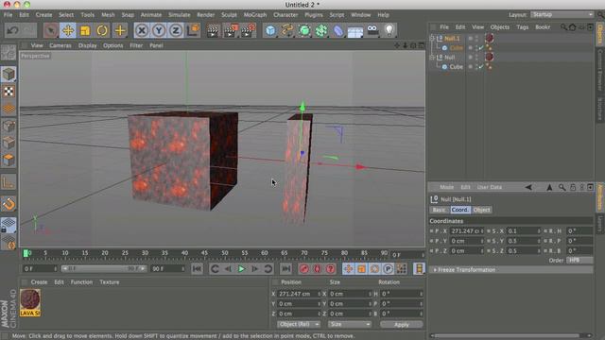Open viewport Cameras menu

click(60, 45)
